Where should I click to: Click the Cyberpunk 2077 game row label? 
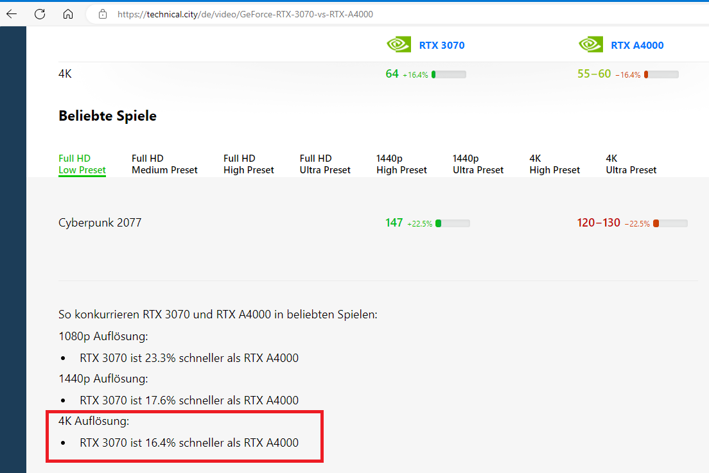click(x=100, y=223)
